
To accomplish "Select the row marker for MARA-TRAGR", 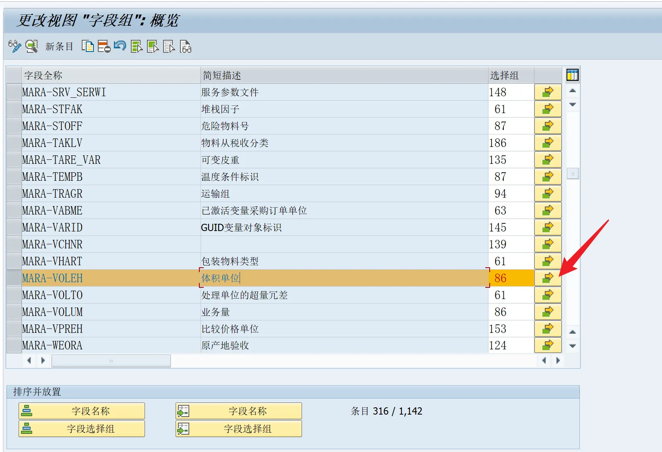I will point(14,194).
